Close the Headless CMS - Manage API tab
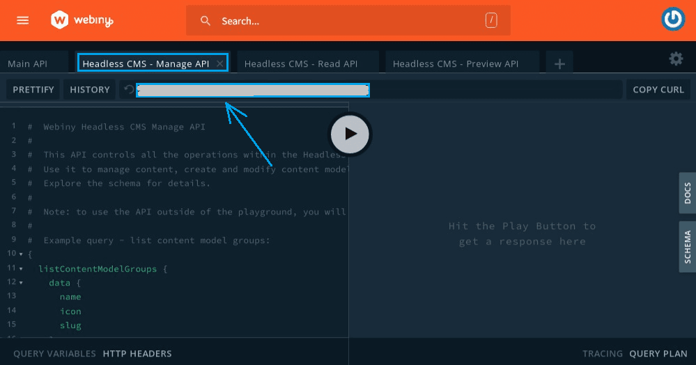This screenshot has height=365, width=696. pos(219,63)
